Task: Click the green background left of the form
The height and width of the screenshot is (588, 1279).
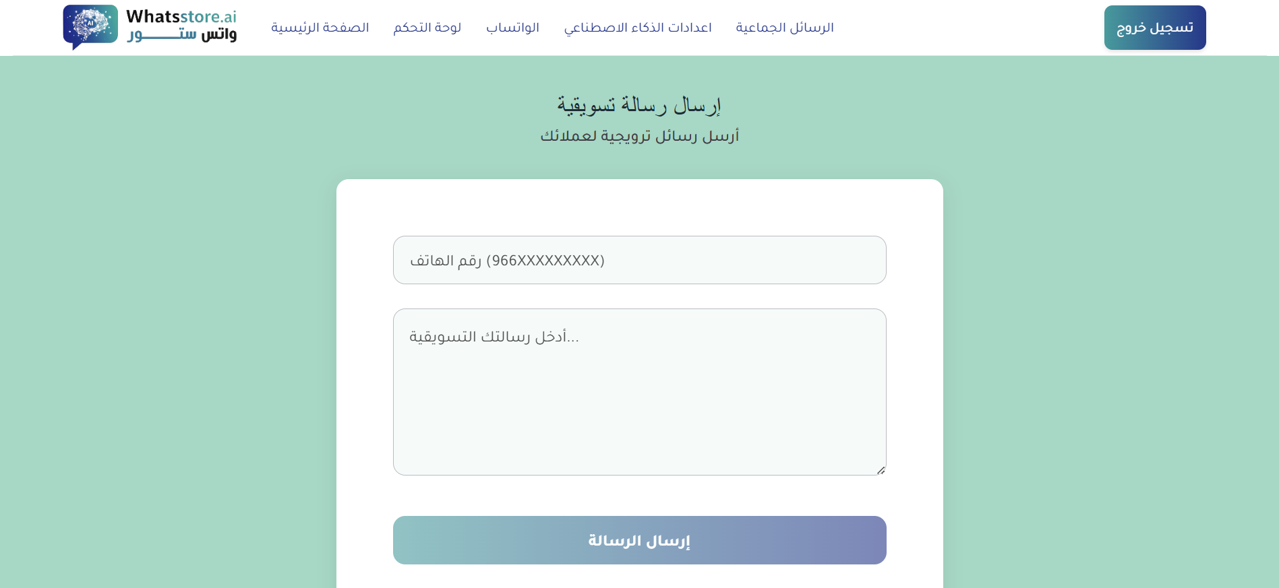Action: (169, 337)
